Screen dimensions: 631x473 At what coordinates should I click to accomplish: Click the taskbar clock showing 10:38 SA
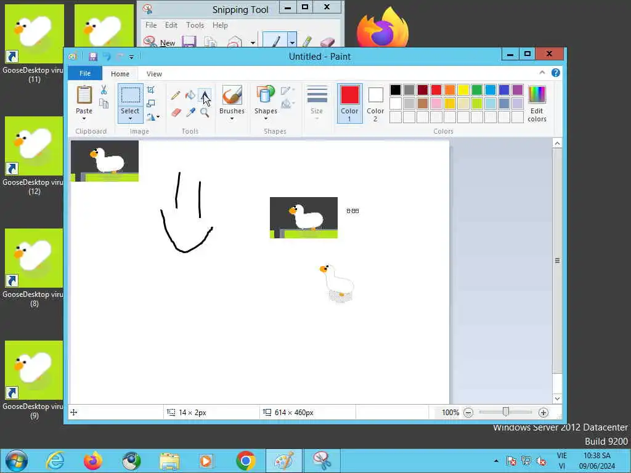click(596, 461)
